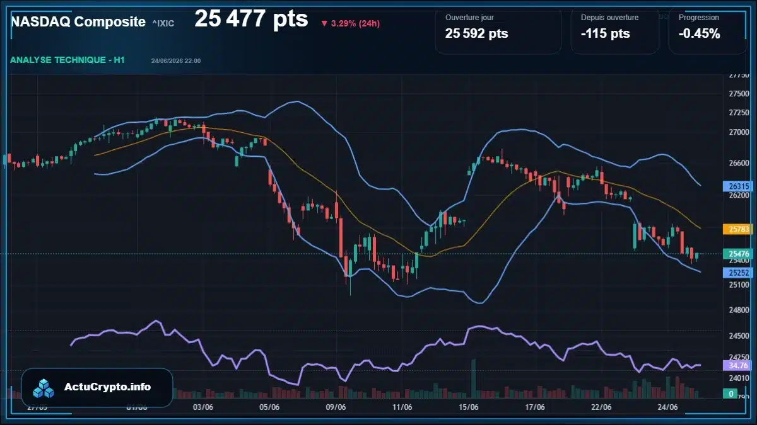Click the 25 477 pts current value
The width and height of the screenshot is (757, 425).
pyautogui.click(x=251, y=19)
